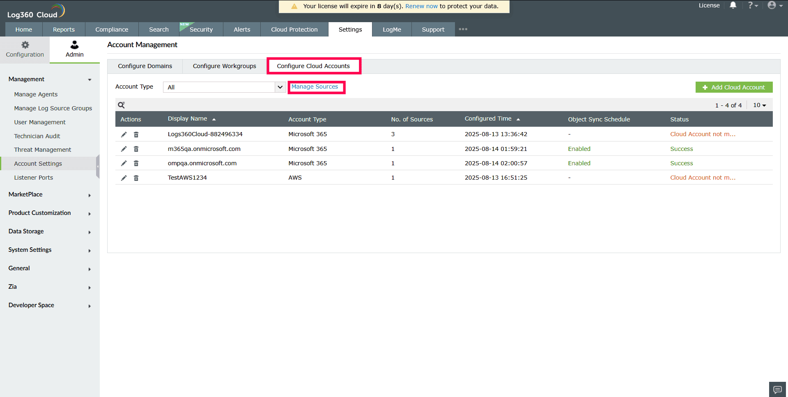
Task: Click Add Cloud Account button
Action: [734, 87]
